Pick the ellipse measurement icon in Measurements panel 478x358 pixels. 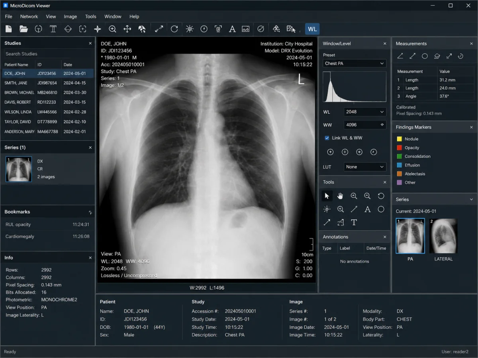(x=425, y=56)
